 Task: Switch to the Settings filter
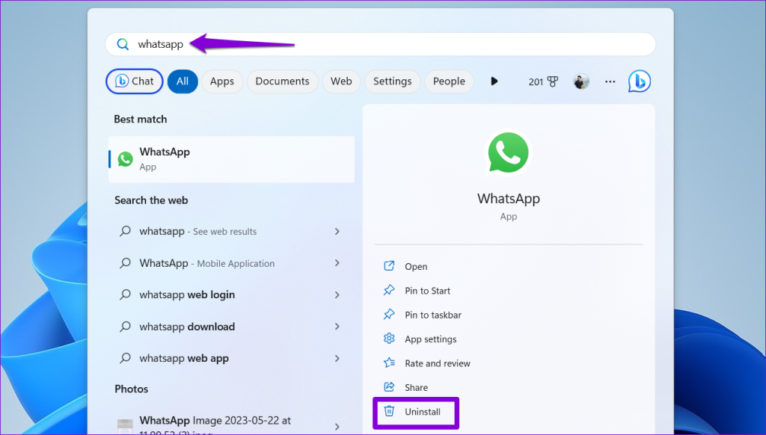click(x=392, y=81)
